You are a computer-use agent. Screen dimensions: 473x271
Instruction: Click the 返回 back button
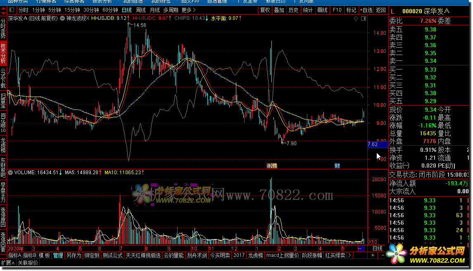pos(381,10)
